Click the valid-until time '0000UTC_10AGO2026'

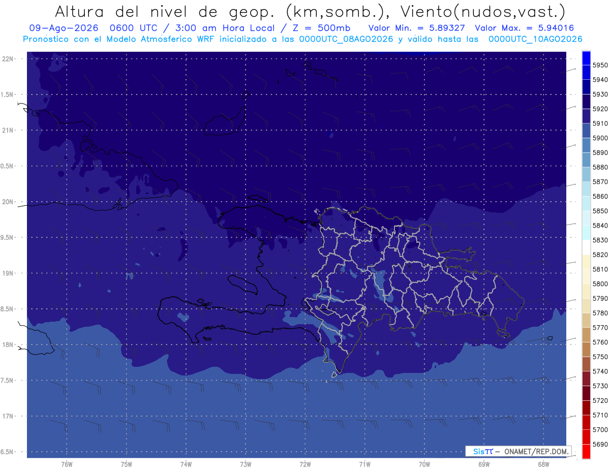tap(535, 39)
